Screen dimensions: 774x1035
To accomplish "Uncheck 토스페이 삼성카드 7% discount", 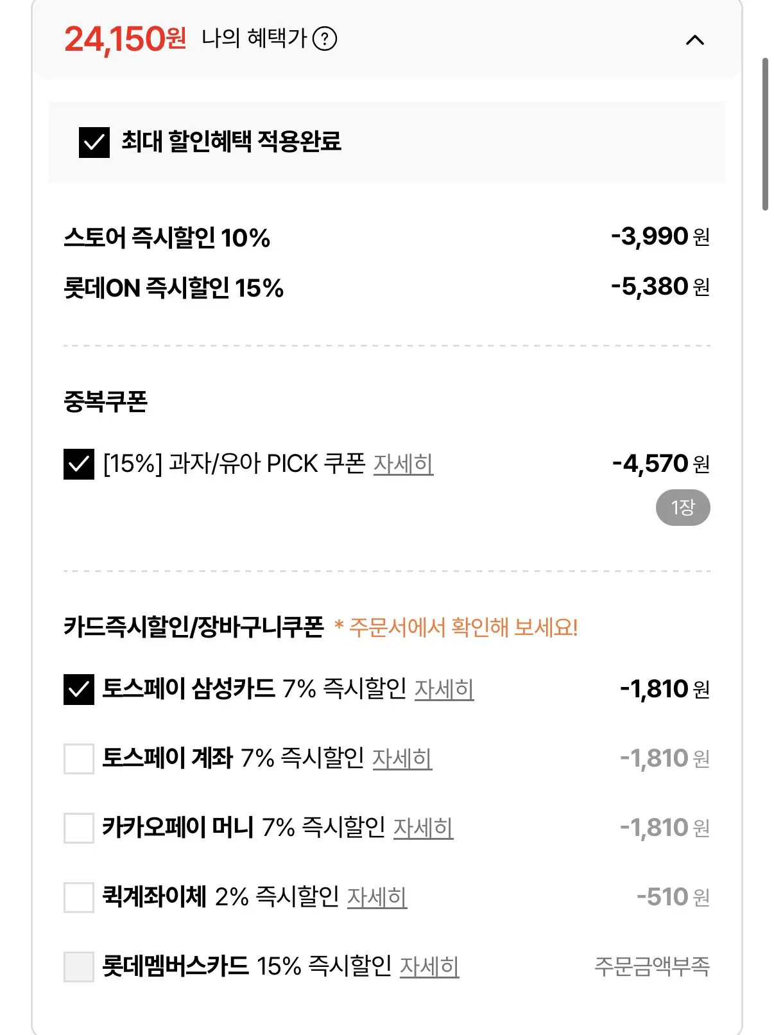I will coord(79,690).
